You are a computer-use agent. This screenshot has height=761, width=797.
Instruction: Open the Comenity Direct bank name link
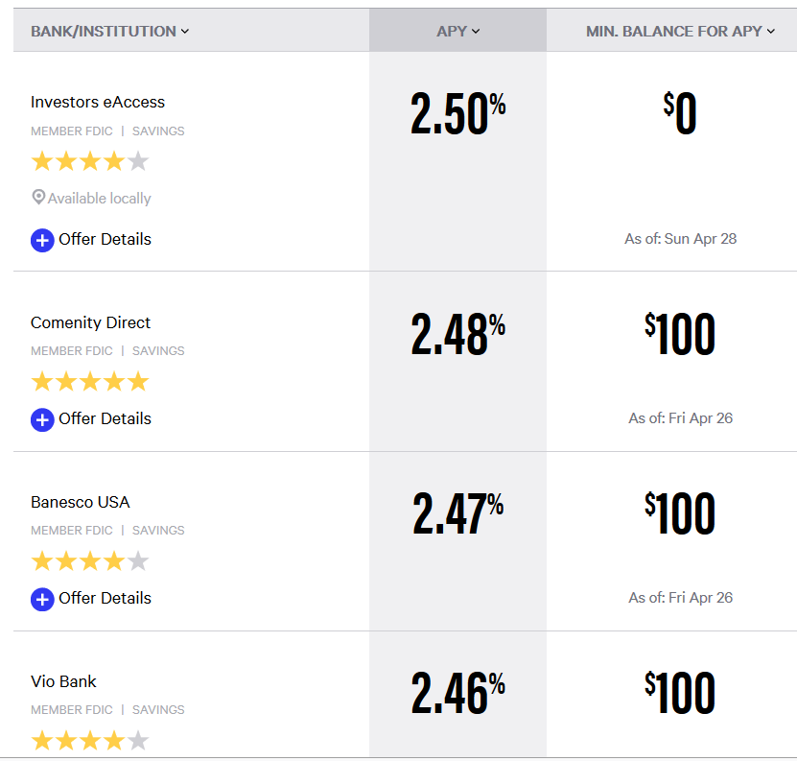[91, 322]
